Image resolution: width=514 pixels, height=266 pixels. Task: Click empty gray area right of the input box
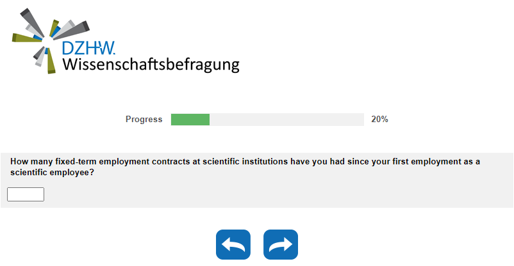pyautogui.click(x=256, y=194)
